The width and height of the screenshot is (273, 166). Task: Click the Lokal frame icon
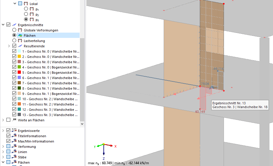click(x=26, y=4)
